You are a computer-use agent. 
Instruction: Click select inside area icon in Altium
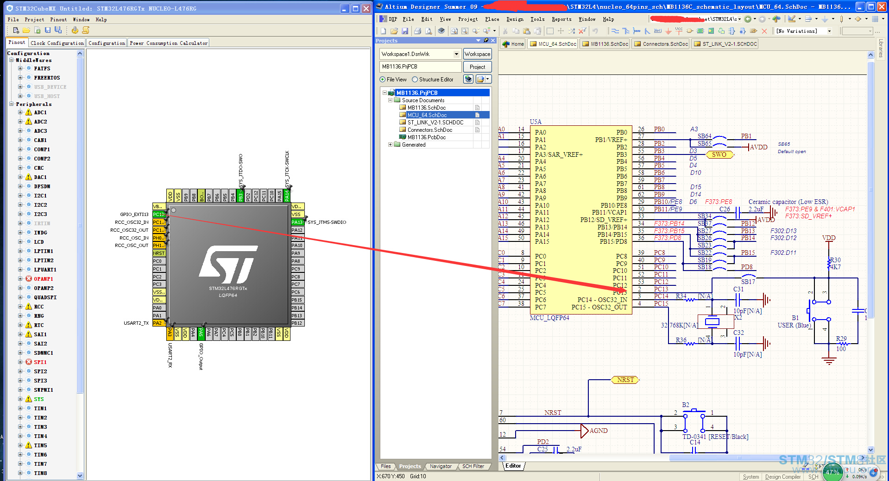tap(550, 31)
